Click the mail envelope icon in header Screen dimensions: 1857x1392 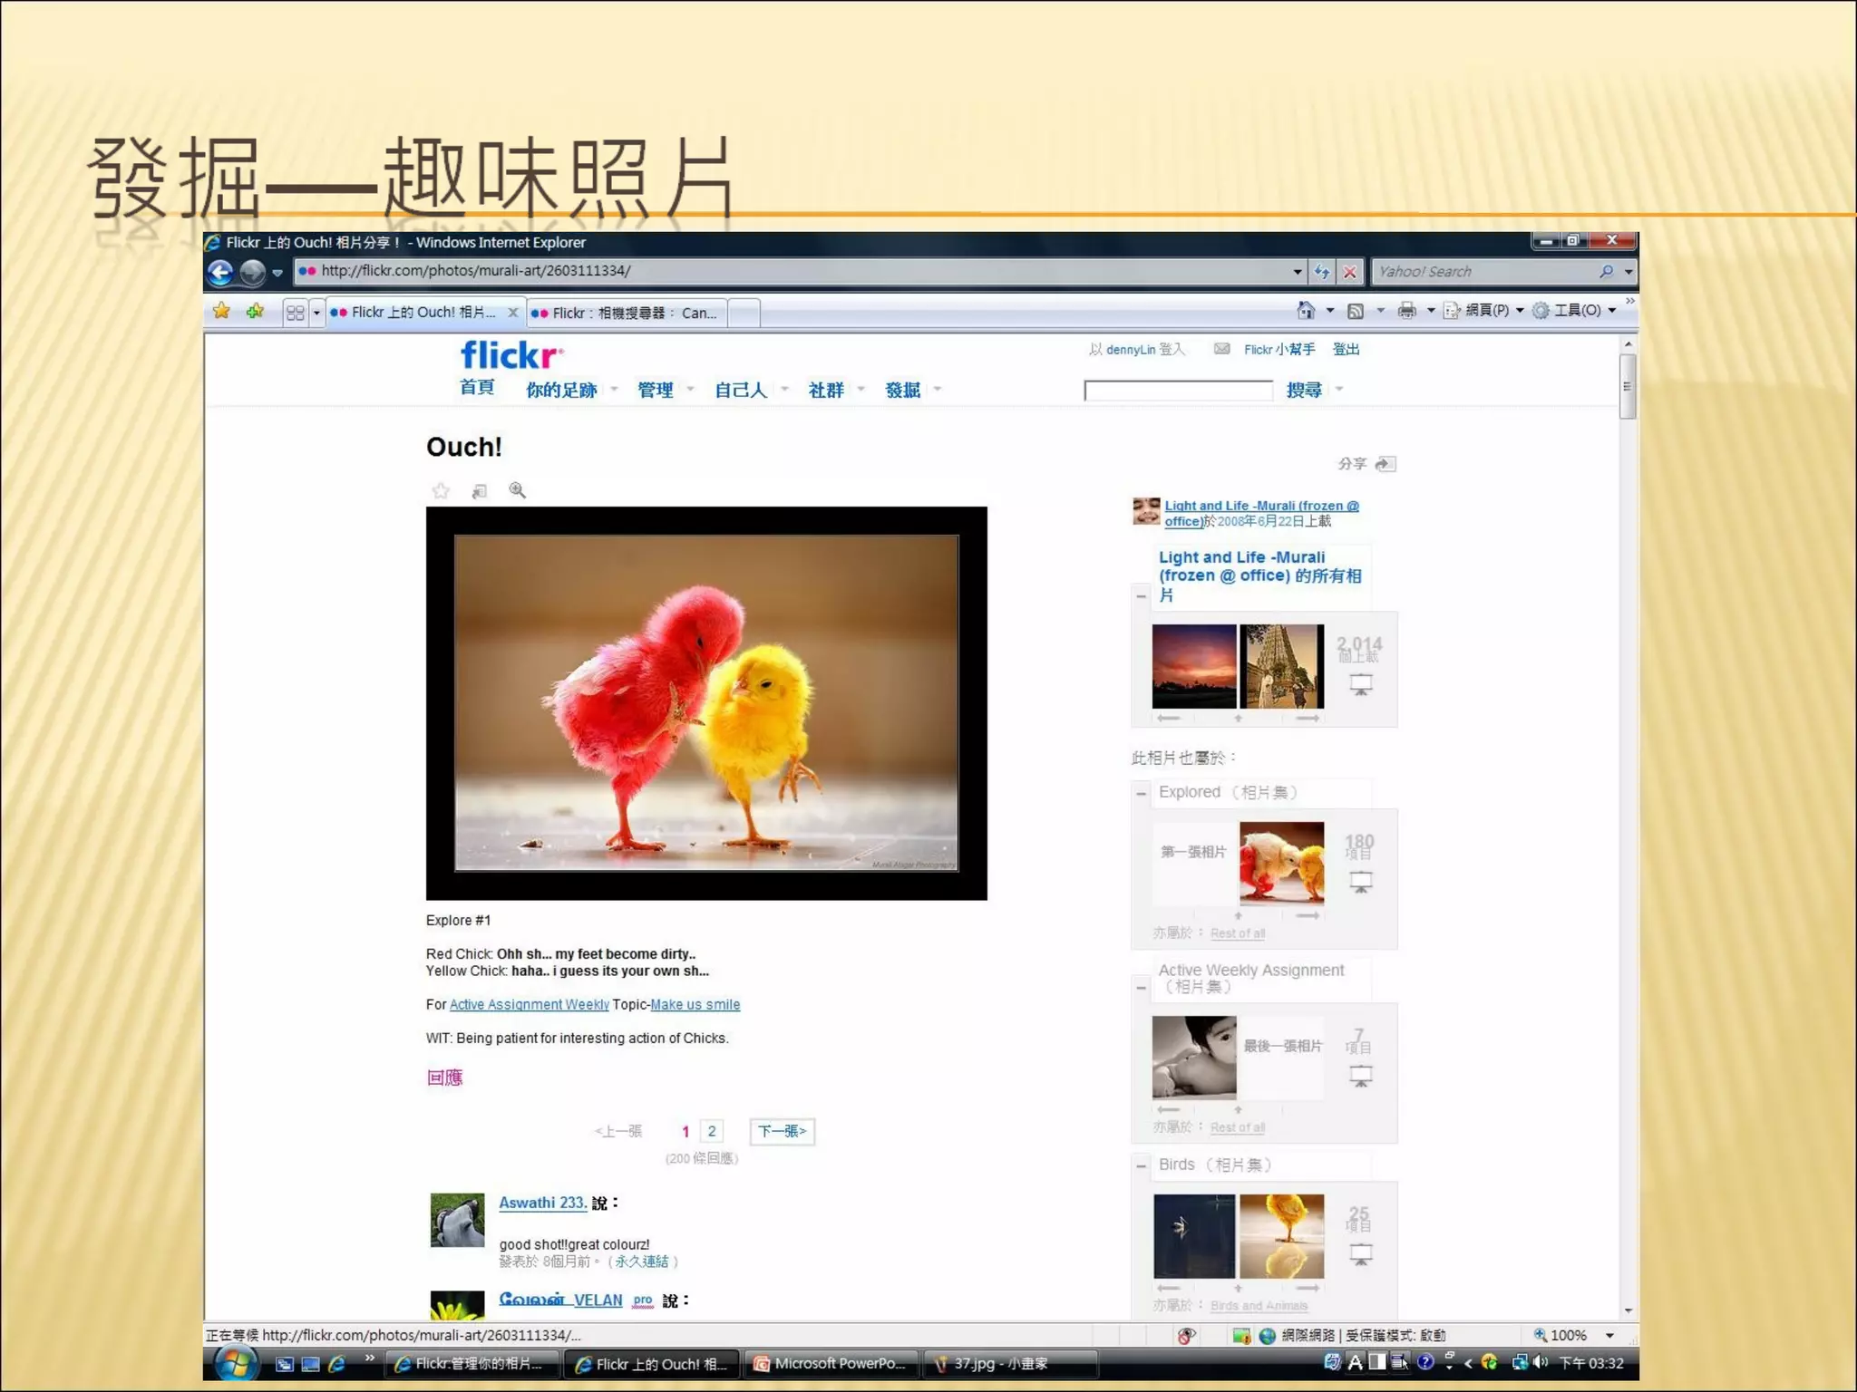(x=1221, y=349)
